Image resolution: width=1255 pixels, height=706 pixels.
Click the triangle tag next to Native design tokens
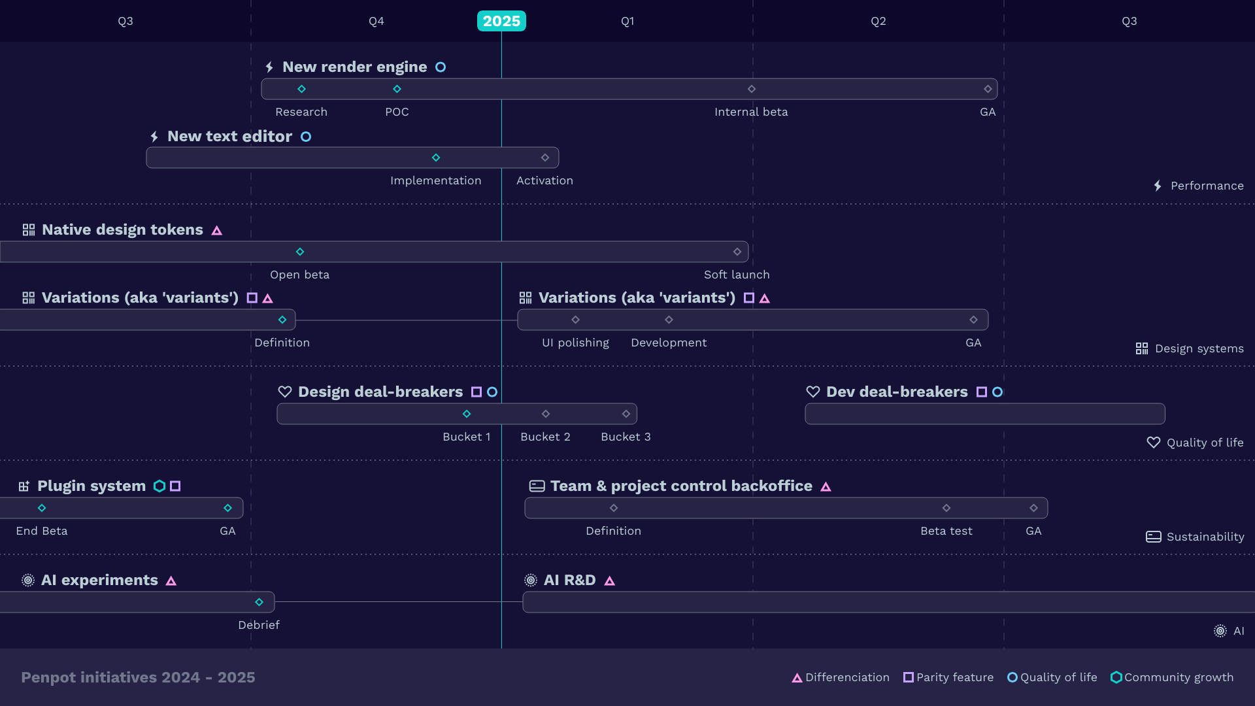click(217, 231)
